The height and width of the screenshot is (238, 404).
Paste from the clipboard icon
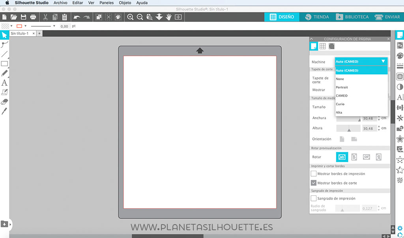[64, 17]
